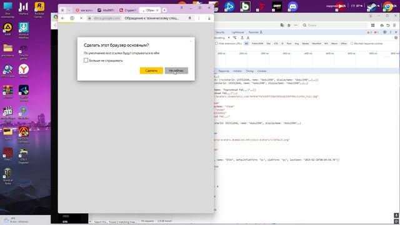Viewport: 400px width, 225px height.
Task: Click the site info icon left of stop button
Action: coord(72,18)
